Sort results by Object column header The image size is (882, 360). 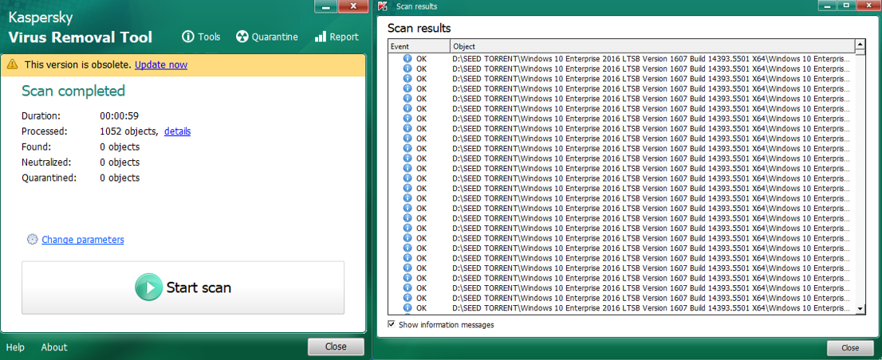(652, 46)
